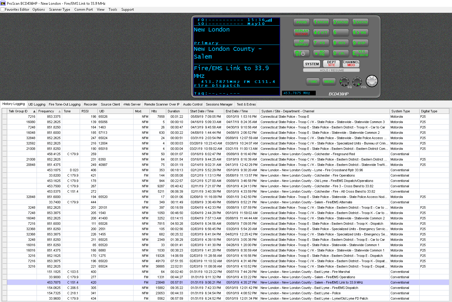452x302 pixels.
Task: Click the DEPT SITE button
Action: 332,64
